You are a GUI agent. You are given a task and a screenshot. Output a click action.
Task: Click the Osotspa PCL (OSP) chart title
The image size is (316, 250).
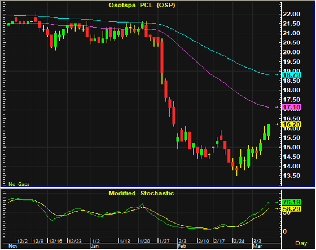pos(142,5)
